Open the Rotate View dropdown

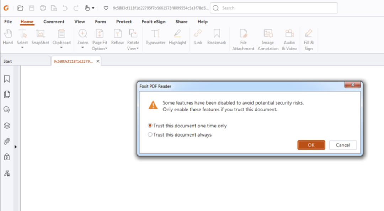click(x=133, y=40)
